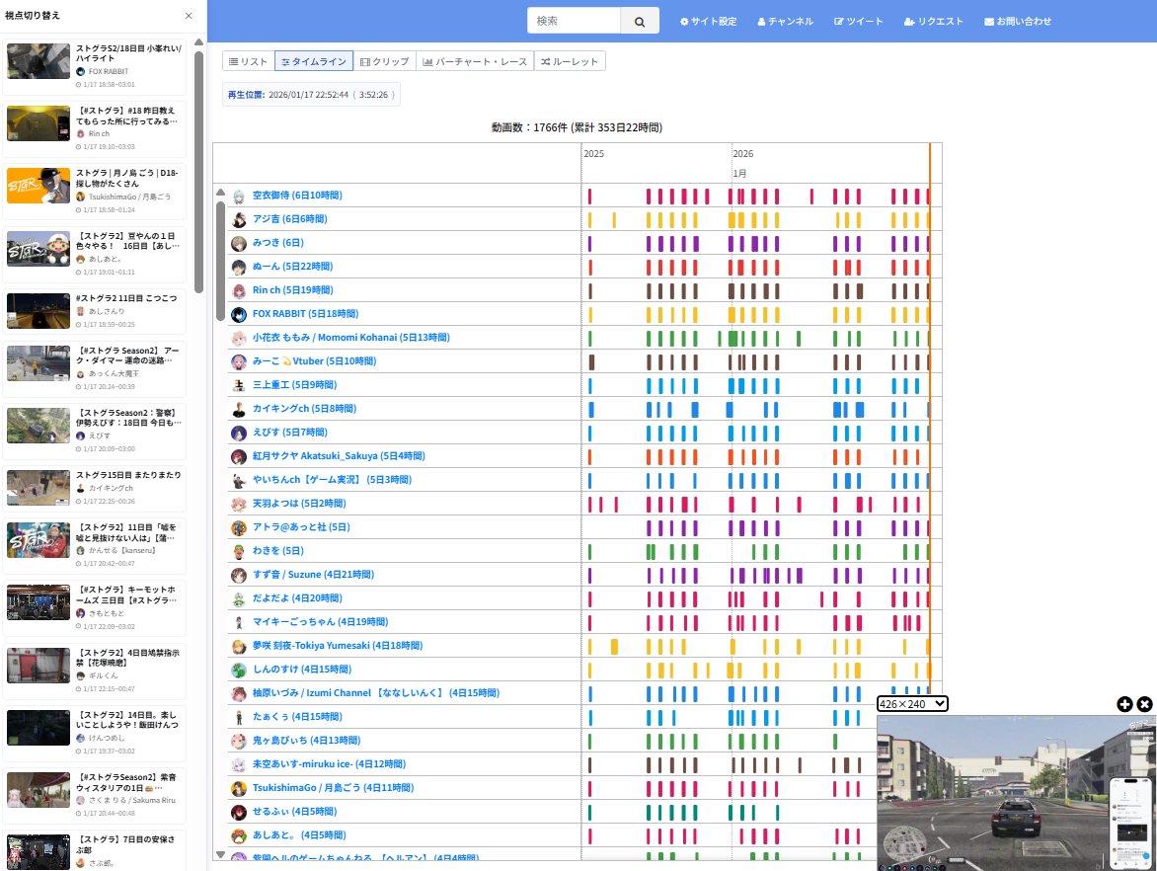1157x871 pixels.
Task: Select ストグラ15日目 またりまたり video
Action: pyautogui.click(x=95, y=487)
